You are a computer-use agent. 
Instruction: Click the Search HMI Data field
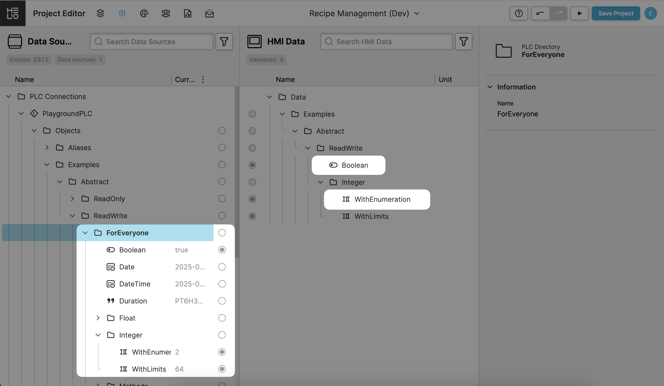386,42
